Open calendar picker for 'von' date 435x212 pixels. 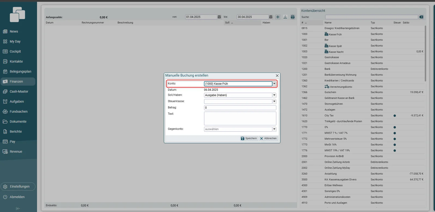[219, 17]
